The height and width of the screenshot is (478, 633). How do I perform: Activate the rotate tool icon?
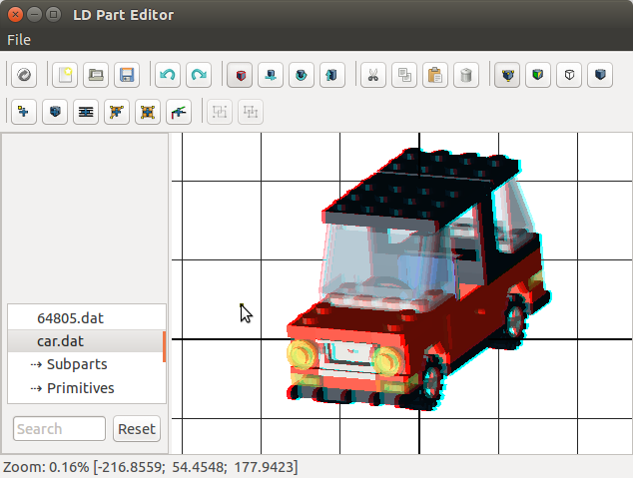point(302,75)
